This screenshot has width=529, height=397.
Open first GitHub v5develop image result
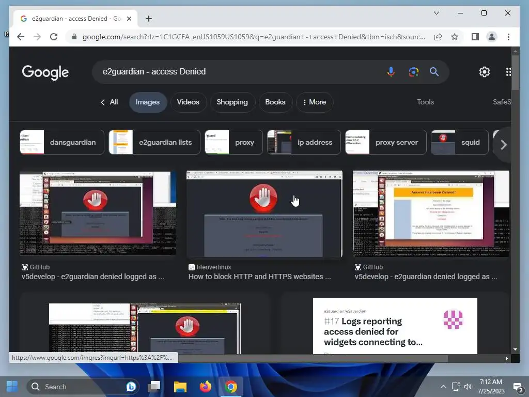[98, 213]
